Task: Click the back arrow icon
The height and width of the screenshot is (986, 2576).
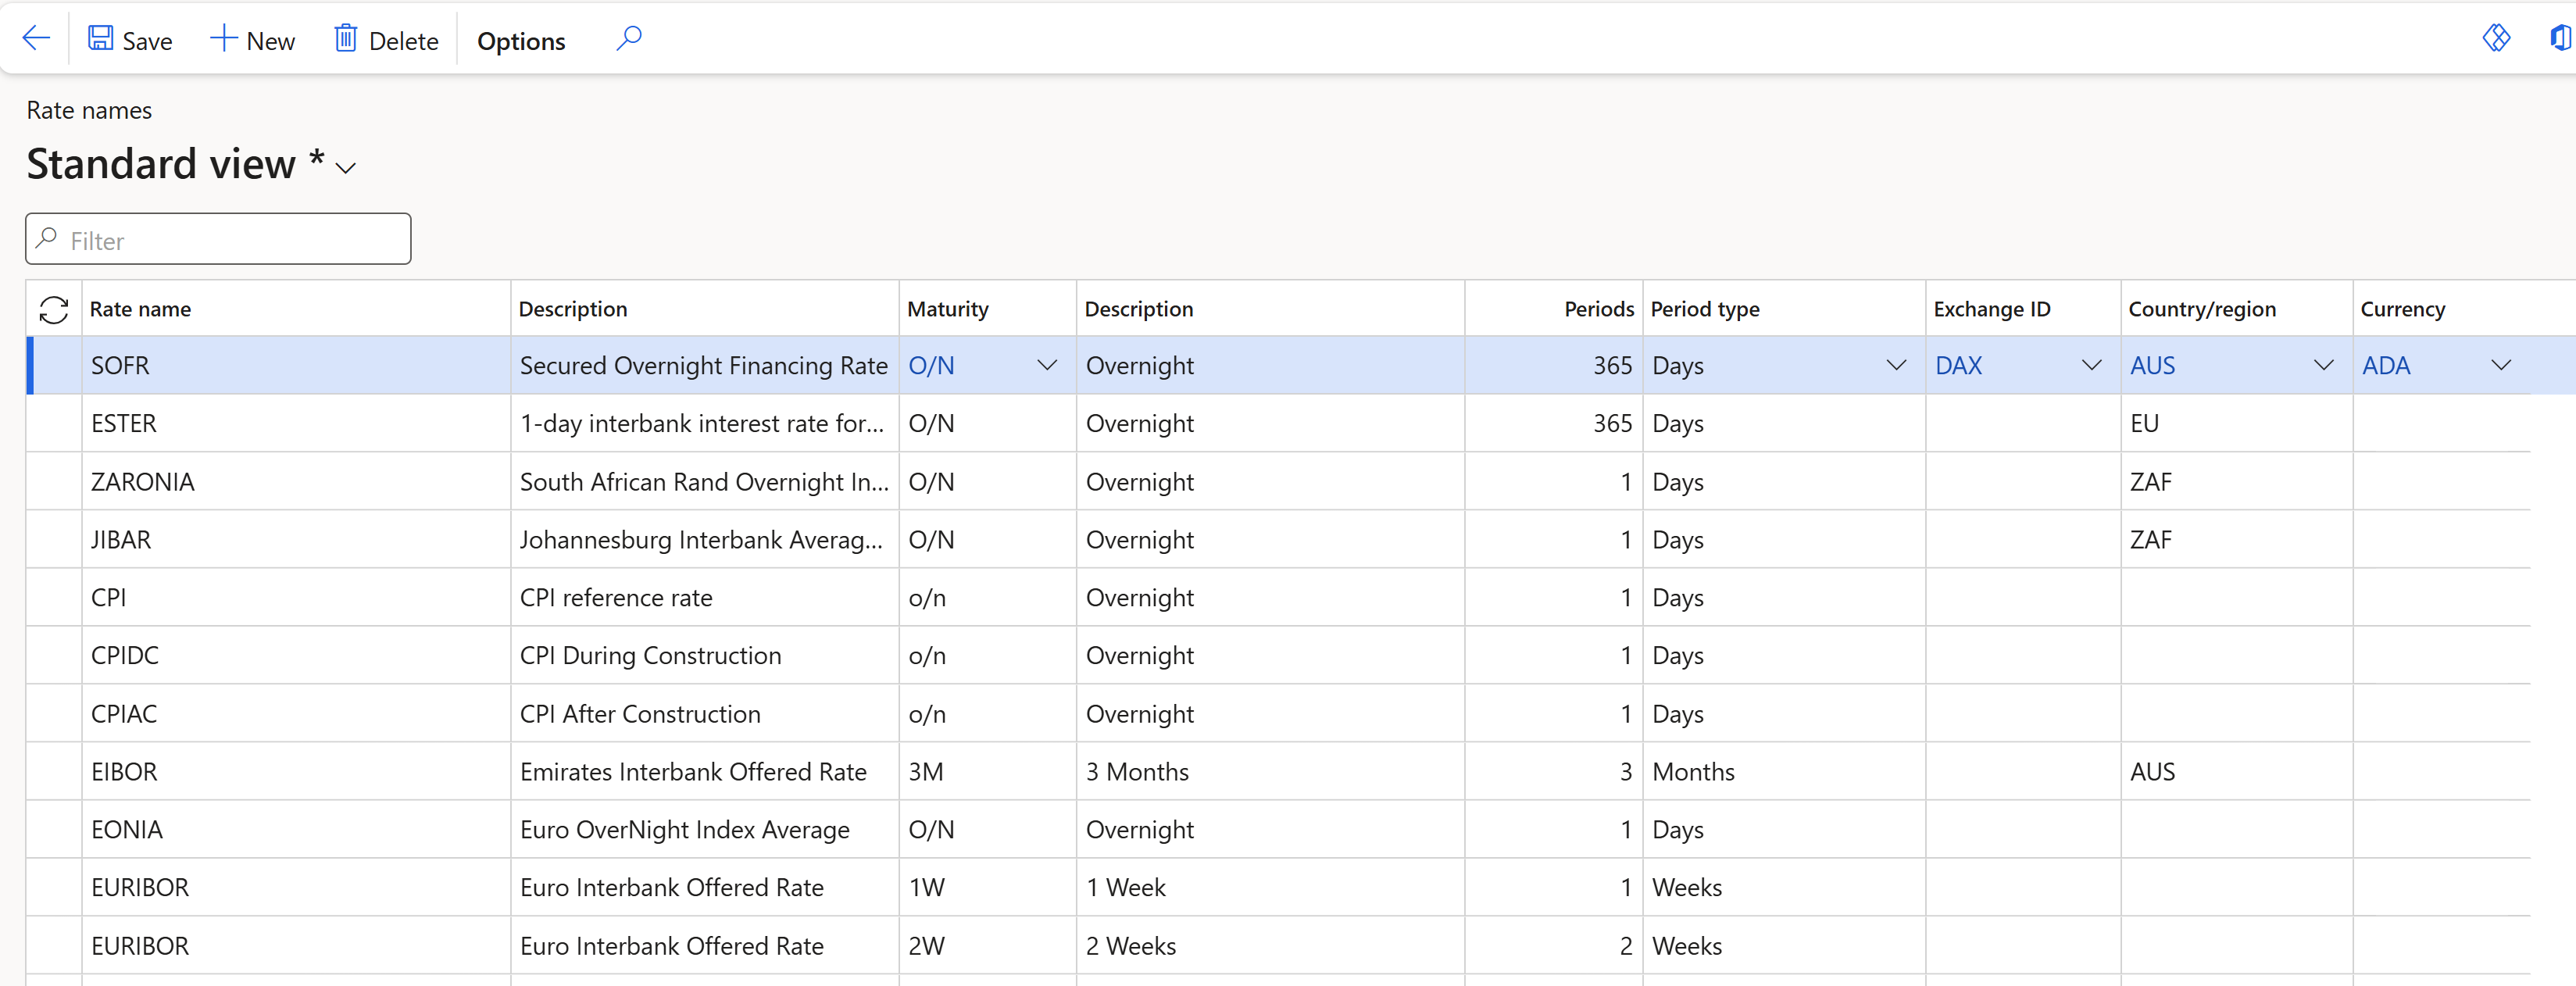Action: pos(36,39)
